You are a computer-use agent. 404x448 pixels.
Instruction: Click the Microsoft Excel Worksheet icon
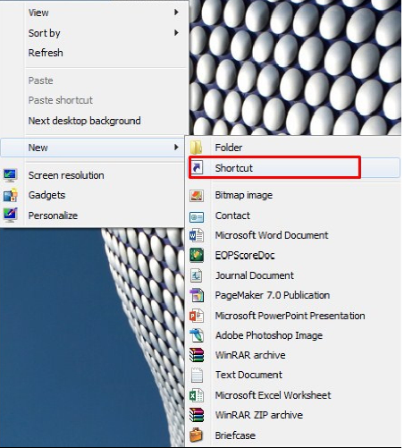[x=197, y=395]
